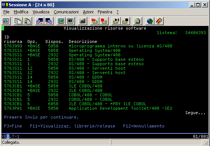Open the Help index book icon
Viewport: 210px width, 146px height.
[159, 21]
